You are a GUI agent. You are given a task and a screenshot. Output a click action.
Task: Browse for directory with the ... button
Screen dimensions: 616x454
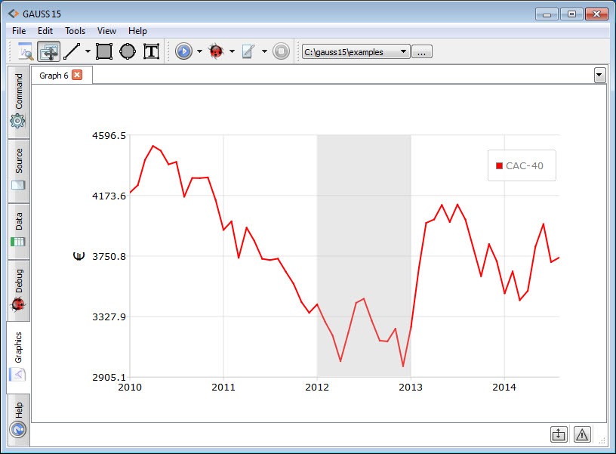(423, 52)
